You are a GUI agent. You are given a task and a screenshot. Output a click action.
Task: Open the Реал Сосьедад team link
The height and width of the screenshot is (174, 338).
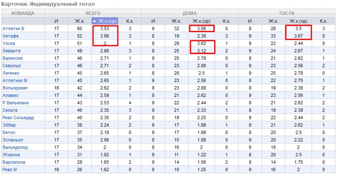coord(18,117)
